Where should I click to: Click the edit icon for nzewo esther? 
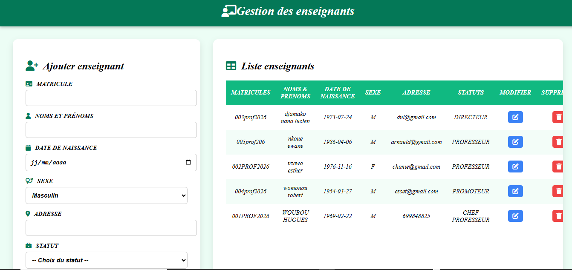pos(515,167)
